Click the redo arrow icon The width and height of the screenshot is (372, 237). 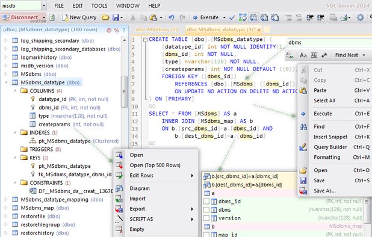(x=182, y=17)
